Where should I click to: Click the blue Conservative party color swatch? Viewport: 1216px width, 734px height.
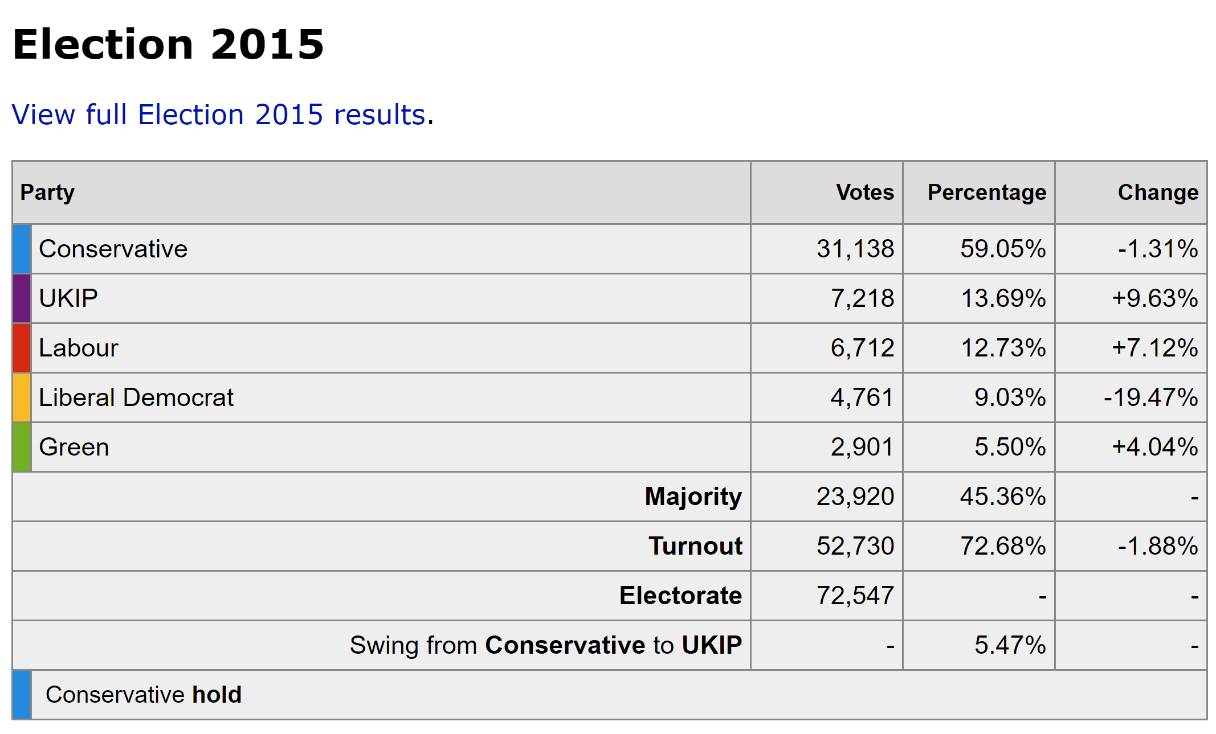pos(22,249)
